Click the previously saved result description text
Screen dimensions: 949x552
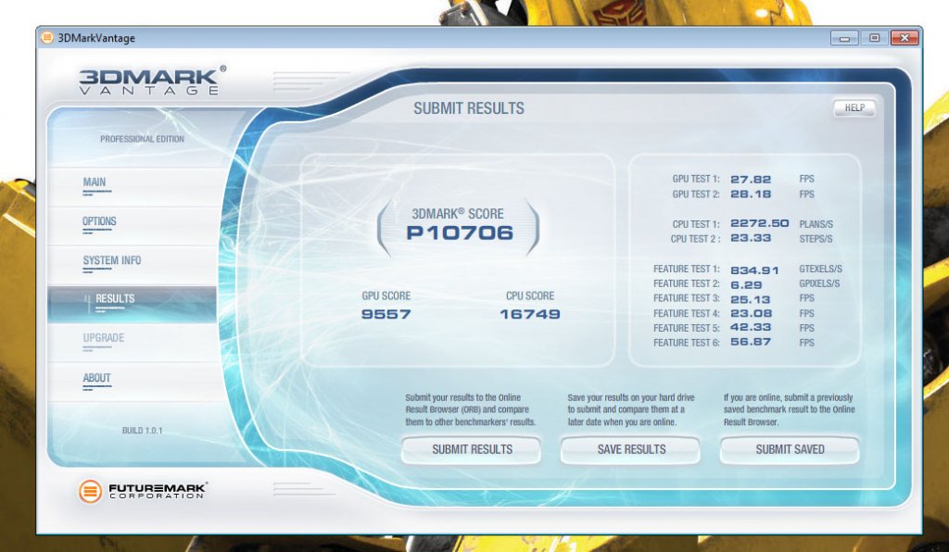[x=790, y=410]
